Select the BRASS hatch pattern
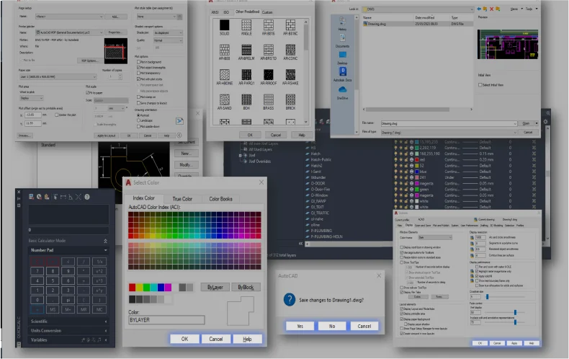 [x=268, y=99]
